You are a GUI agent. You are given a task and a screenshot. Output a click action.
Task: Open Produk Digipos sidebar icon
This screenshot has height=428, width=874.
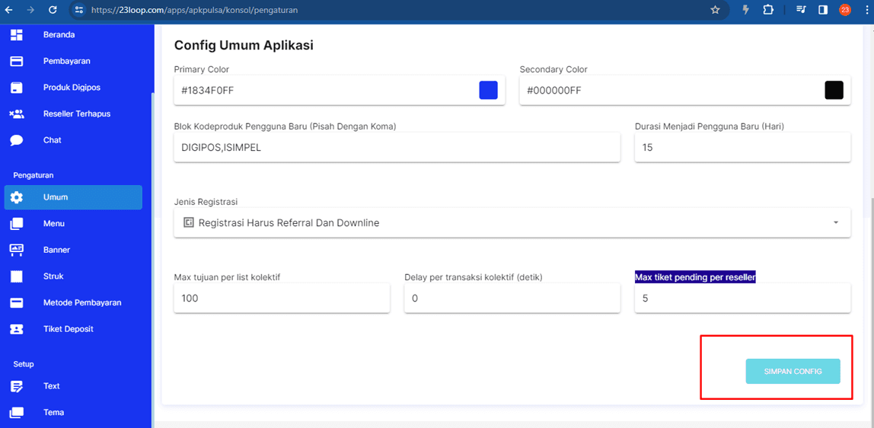pyautogui.click(x=17, y=88)
